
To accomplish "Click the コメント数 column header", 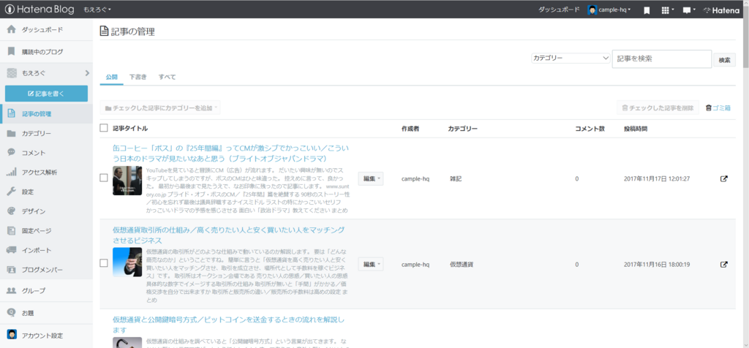I will click(590, 129).
